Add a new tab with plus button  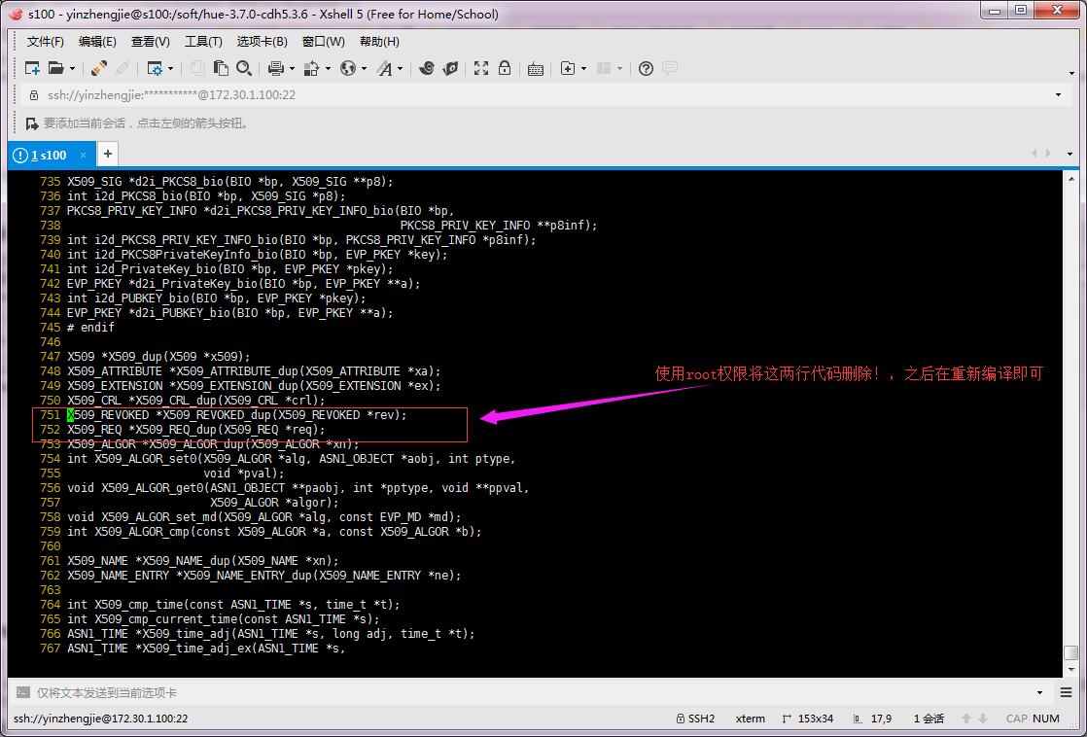(x=108, y=154)
